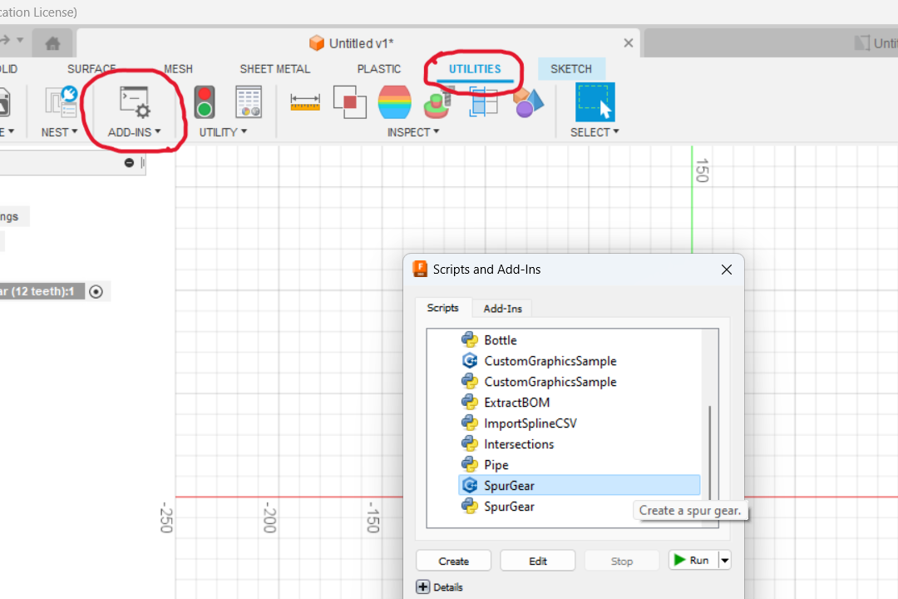Click the Untitled v1 document cube icon
Viewport: 898px width, 599px height.
point(317,43)
